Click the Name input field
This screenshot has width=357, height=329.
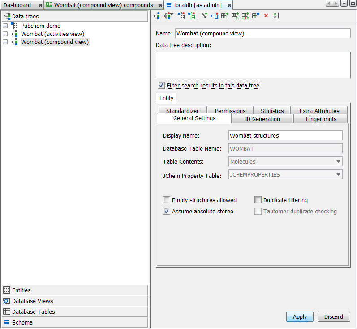click(263, 33)
